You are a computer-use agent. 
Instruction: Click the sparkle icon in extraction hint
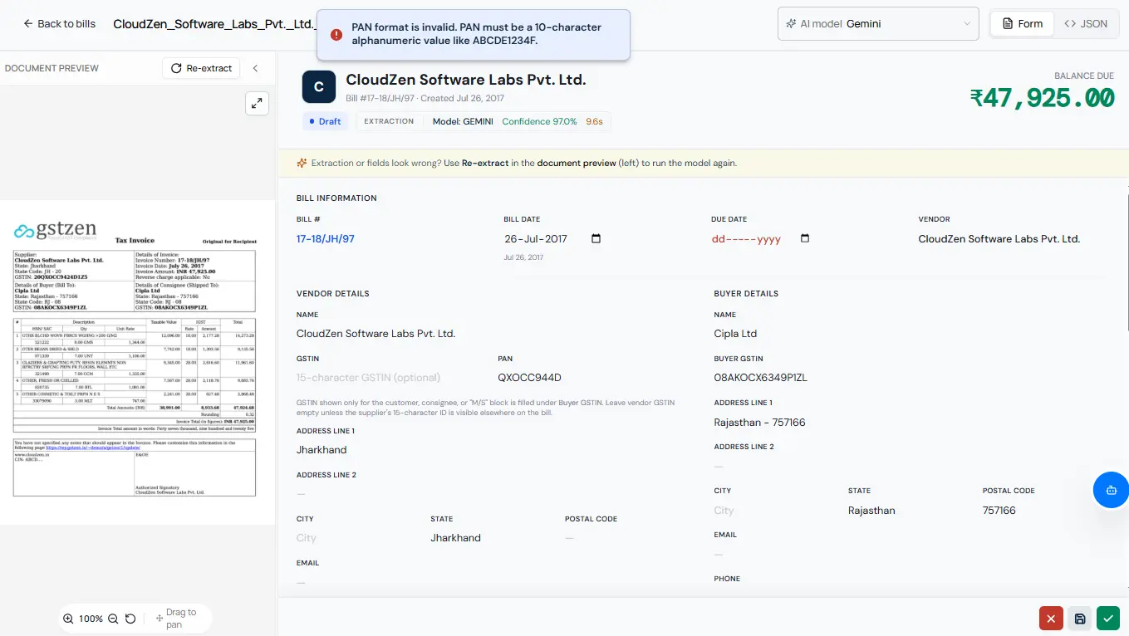[302, 164]
